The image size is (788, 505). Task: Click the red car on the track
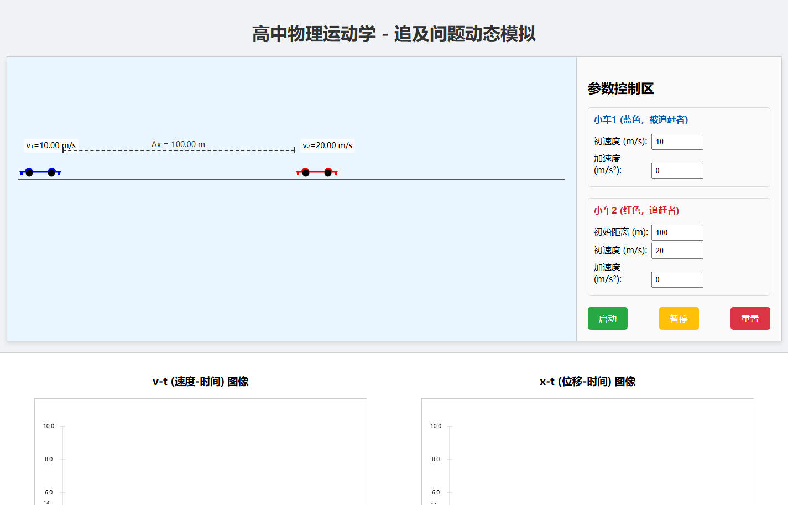pos(317,172)
